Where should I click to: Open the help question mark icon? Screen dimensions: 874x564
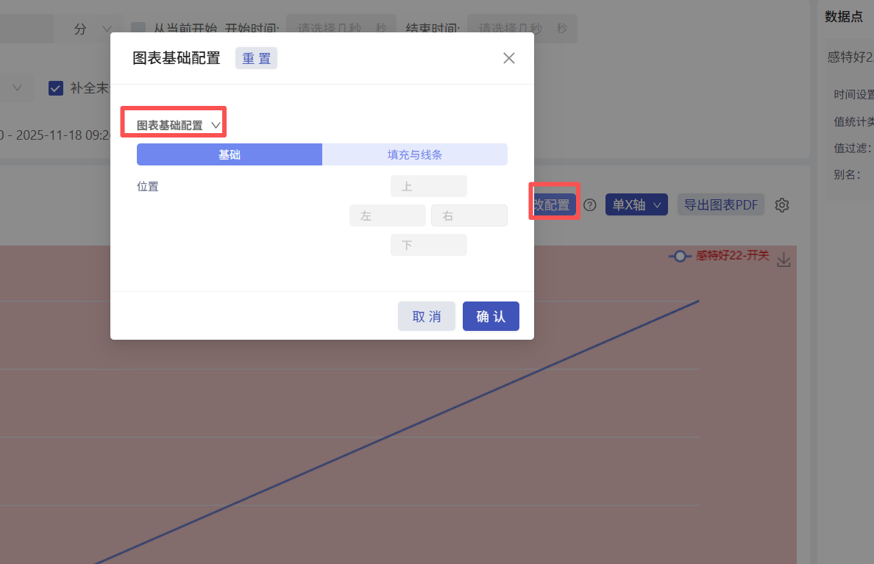click(x=590, y=205)
